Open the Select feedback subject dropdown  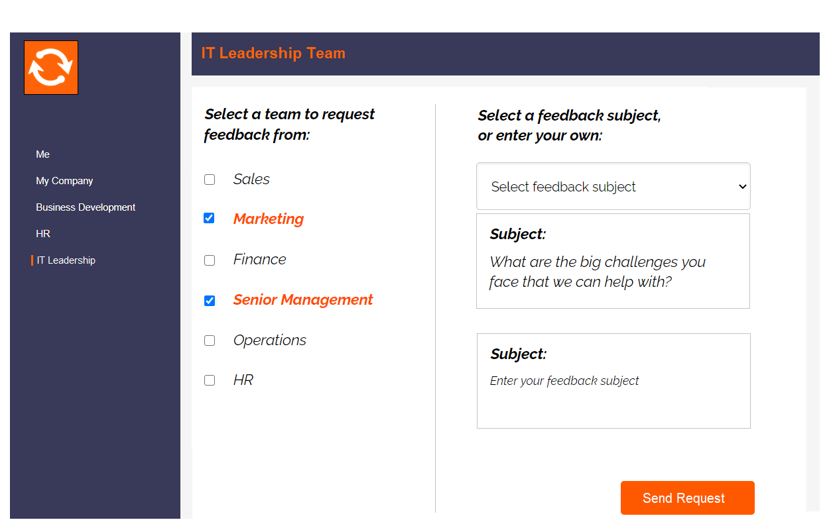pos(613,187)
